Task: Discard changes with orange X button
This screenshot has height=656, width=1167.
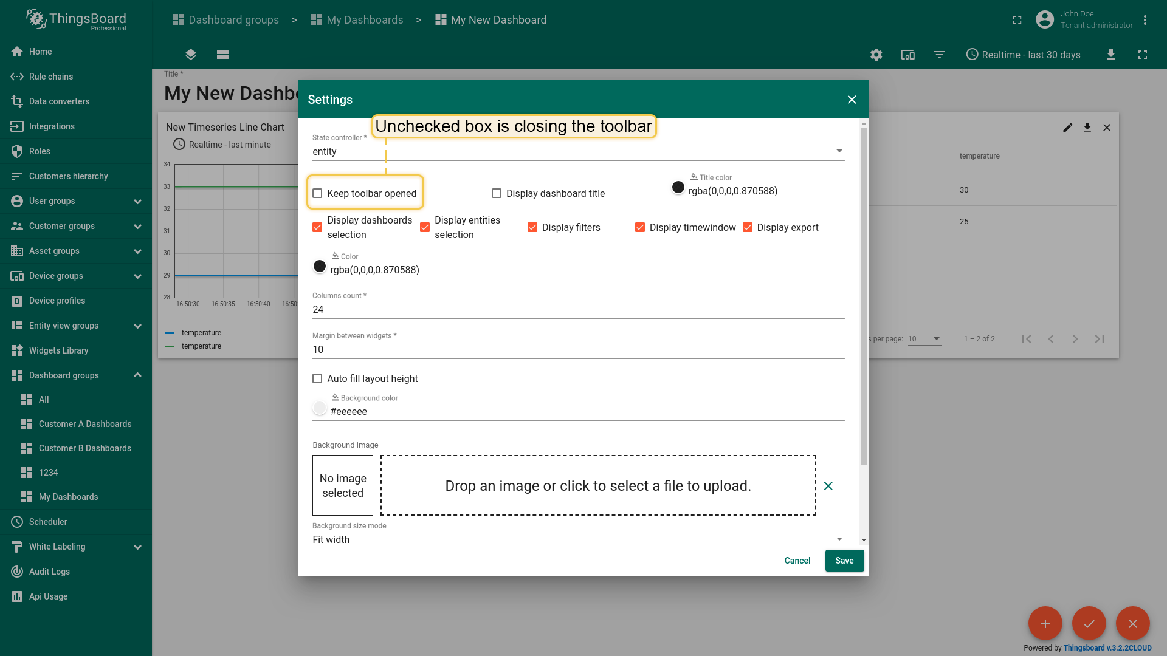Action: pos(1132,623)
